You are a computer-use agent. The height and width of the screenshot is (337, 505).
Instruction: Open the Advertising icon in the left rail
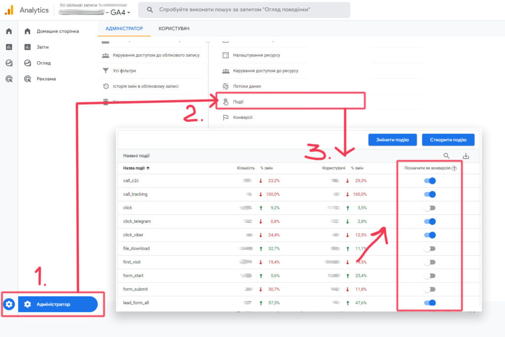pyautogui.click(x=9, y=79)
